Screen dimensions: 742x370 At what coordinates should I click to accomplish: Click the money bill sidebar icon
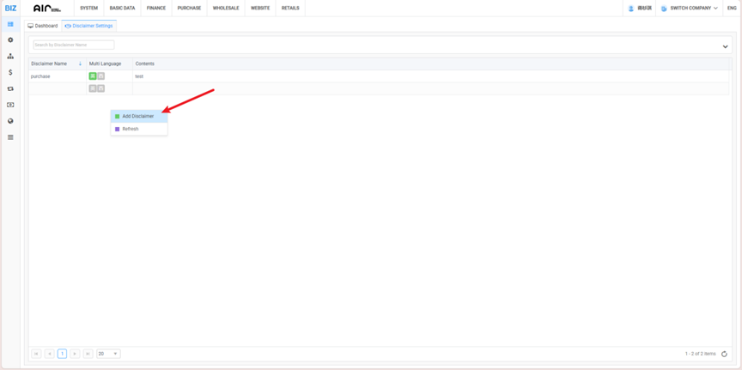(10, 105)
